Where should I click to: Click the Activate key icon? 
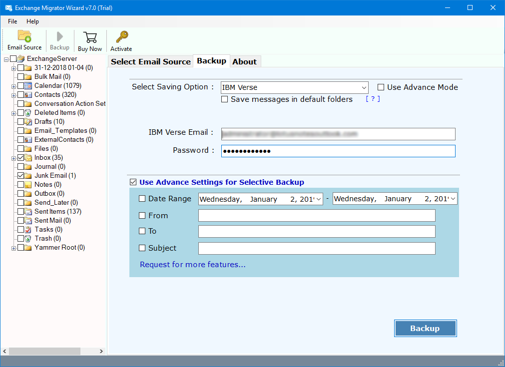[122, 37]
